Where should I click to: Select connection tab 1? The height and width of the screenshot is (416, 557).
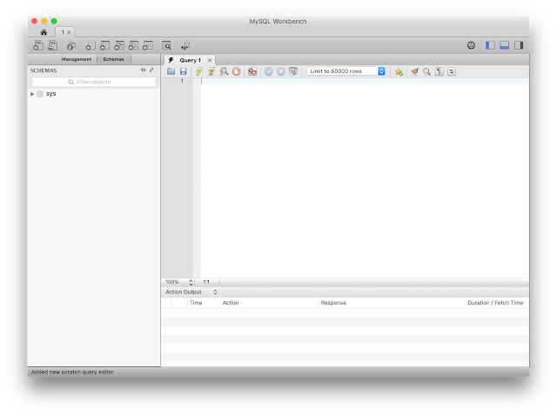pos(63,32)
